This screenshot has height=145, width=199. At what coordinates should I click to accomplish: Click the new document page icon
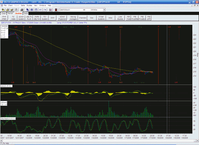16,10
